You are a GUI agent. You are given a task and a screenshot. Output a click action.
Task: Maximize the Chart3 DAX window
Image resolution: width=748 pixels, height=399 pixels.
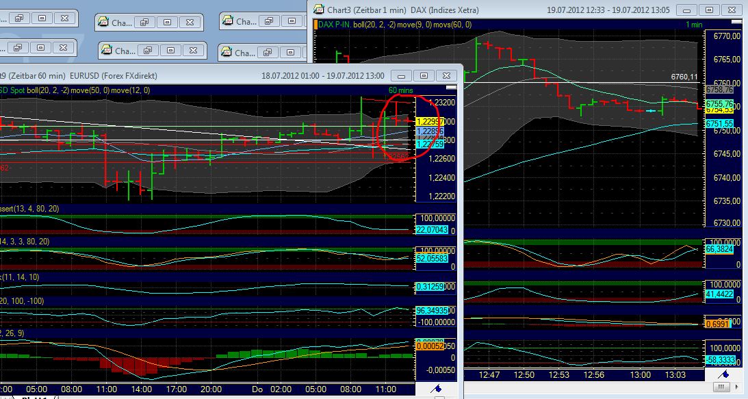710,10
